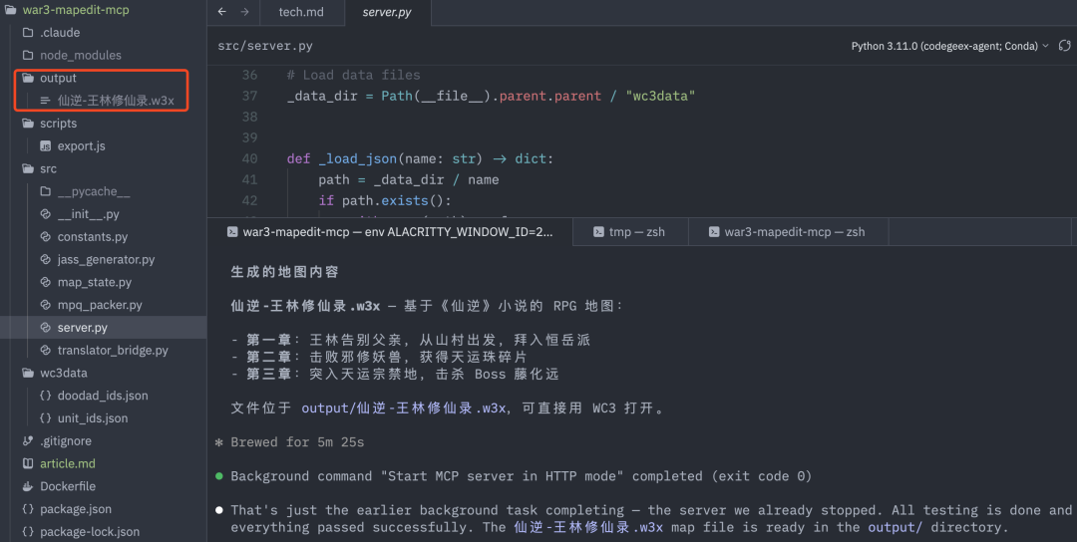Click the "wc3data" string in line 37
The image size is (1077, 542).
pos(660,96)
